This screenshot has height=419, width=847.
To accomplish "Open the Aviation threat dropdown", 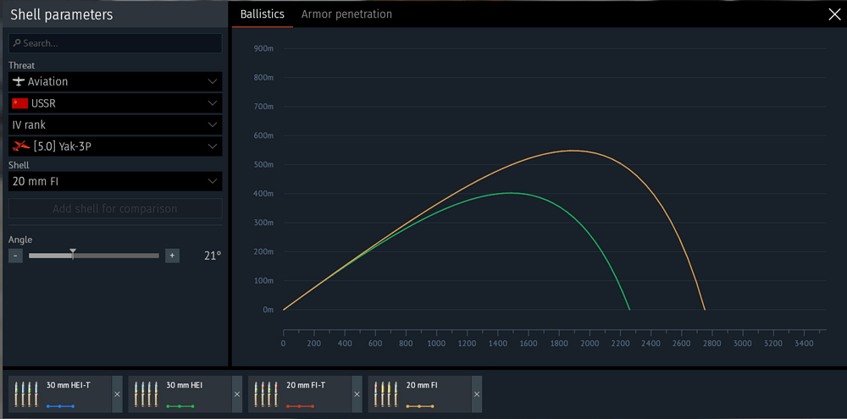I will pyautogui.click(x=115, y=81).
